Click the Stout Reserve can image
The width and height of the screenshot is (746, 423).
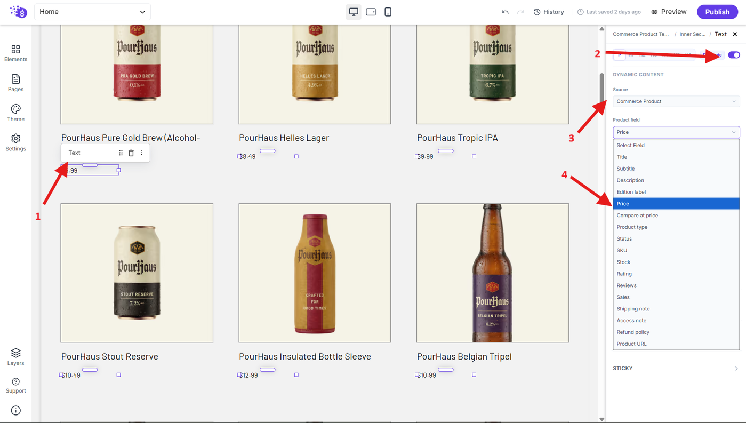(137, 273)
